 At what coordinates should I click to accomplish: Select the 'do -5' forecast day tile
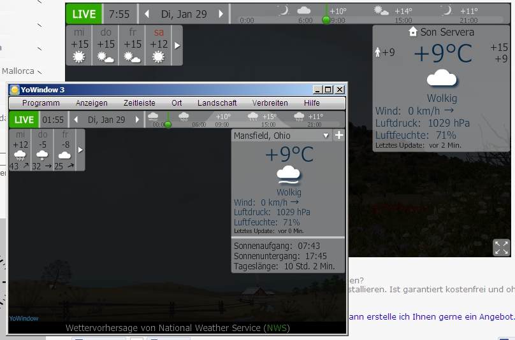[43, 150]
